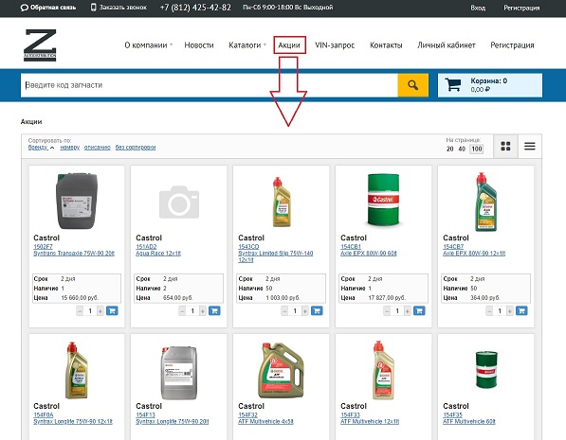Sort products by описанию
The image size is (566, 440).
98,148
